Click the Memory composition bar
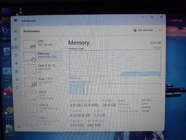Image resolution: width=186 pixels, height=140 pixels. point(115,89)
